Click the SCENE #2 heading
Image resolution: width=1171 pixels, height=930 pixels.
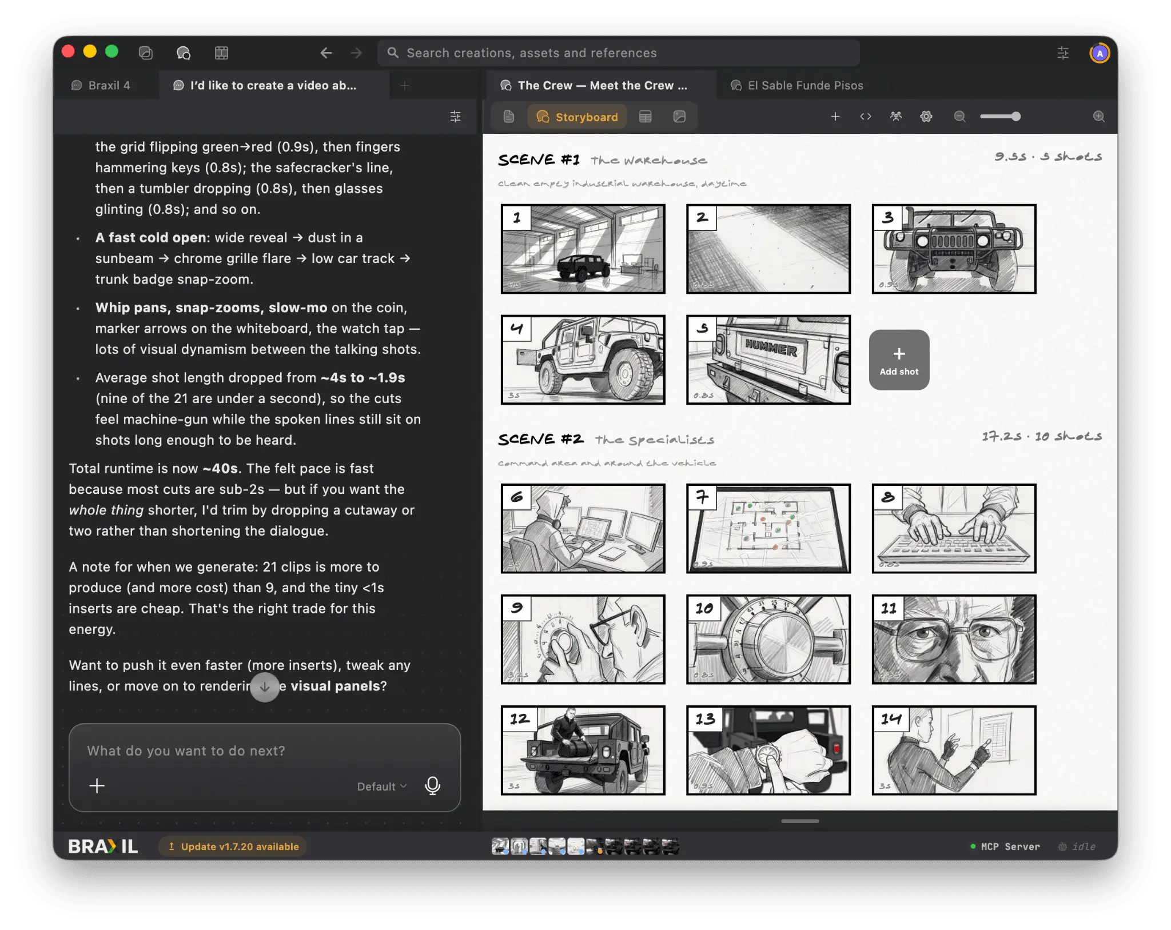click(540, 439)
